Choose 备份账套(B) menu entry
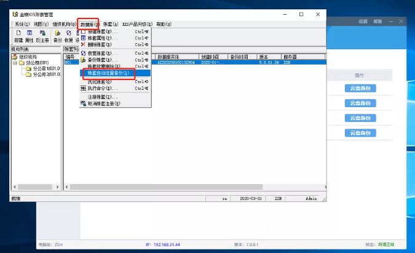 point(114,60)
